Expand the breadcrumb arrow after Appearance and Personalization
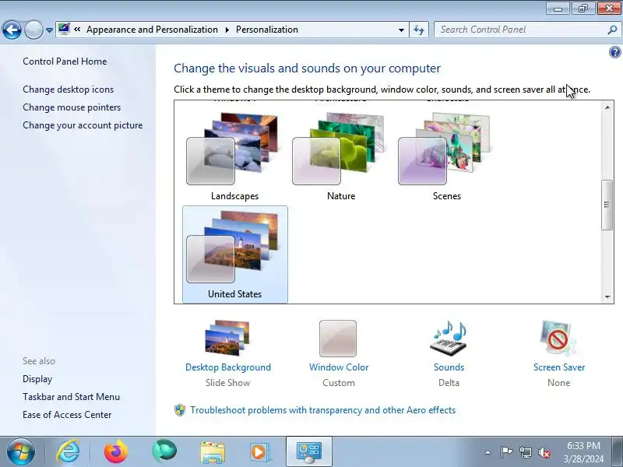This screenshot has width=623, height=467. [227, 30]
